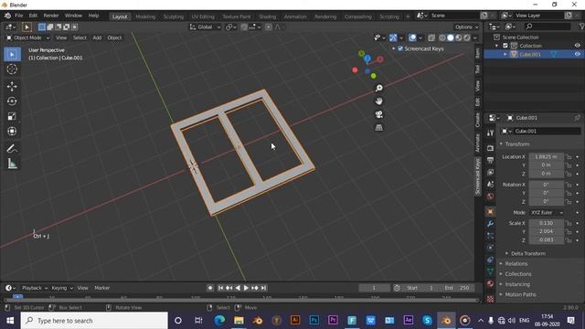Switch to UV Editing workspace tab
Image resolution: width=585 pixels, height=329 pixels.
click(203, 16)
